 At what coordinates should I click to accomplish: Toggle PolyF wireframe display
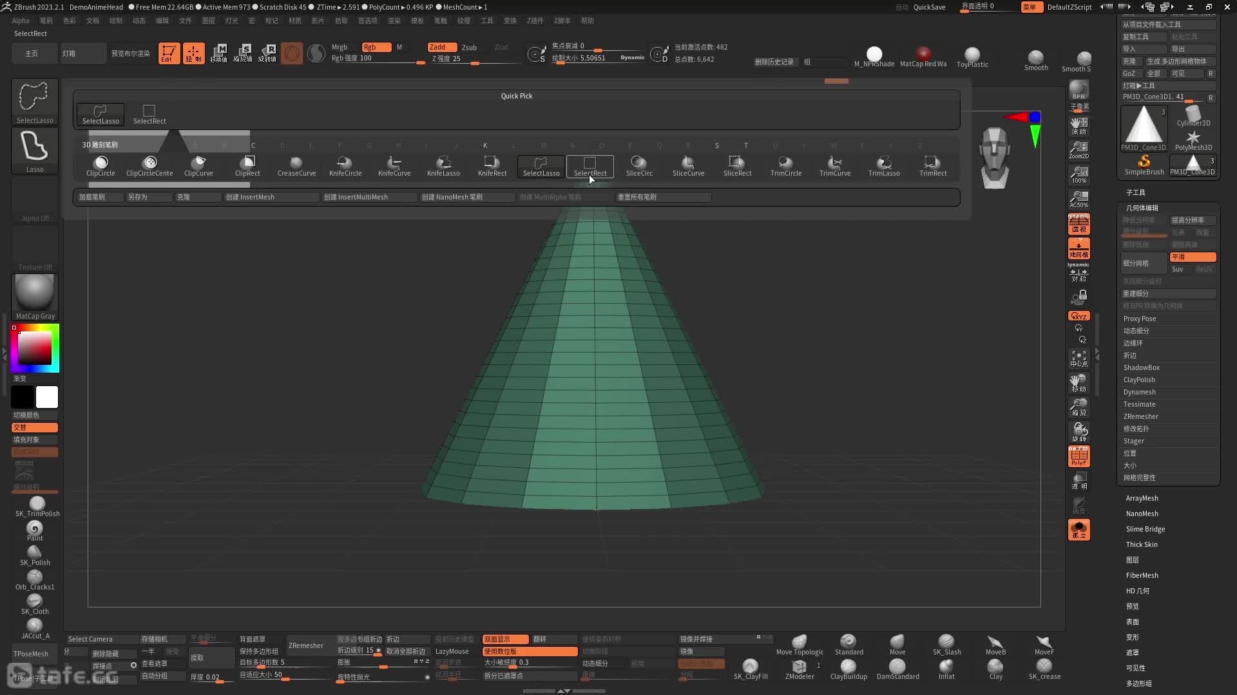point(1079,456)
